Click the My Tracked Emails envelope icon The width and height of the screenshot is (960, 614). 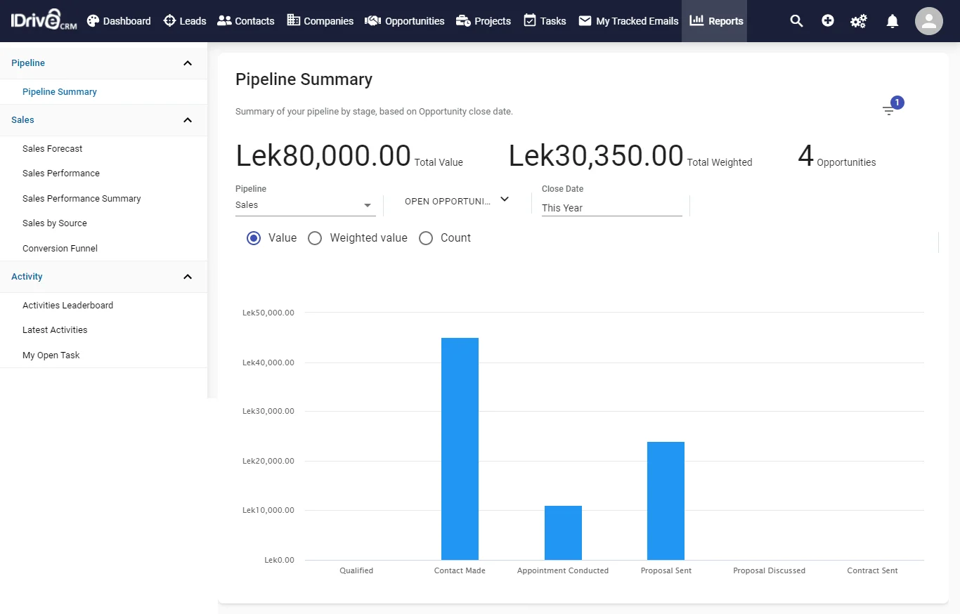coord(585,21)
